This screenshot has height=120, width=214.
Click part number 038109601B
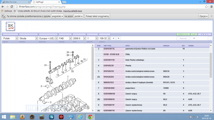(109, 94)
